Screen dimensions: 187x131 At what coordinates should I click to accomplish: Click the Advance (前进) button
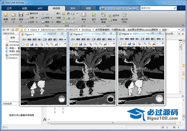(113, 20)
